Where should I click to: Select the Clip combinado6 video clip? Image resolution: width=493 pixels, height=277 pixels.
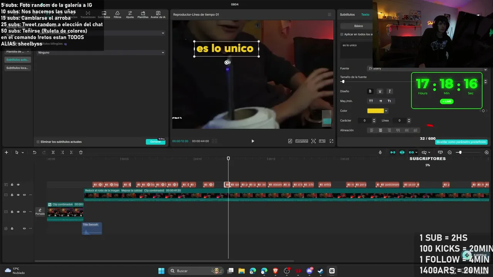[x=65, y=212]
